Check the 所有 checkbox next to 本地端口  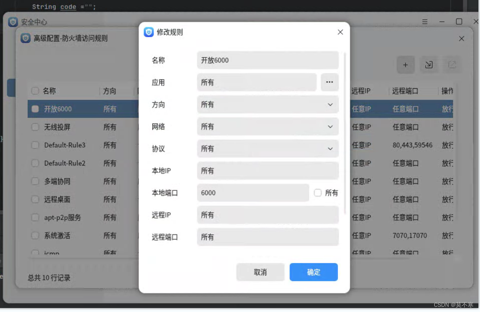click(317, 193)
